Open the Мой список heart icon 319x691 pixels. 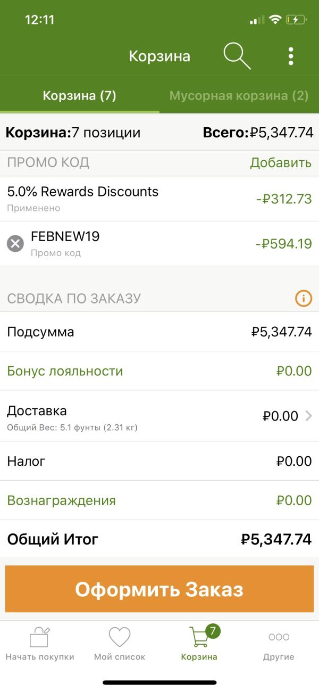120,637
